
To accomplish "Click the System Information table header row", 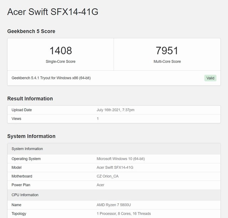I will pyautogui.click(x=114, y=149).
